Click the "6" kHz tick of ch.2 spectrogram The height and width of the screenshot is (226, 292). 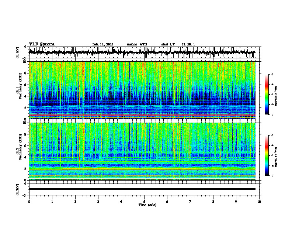[26, 145]
